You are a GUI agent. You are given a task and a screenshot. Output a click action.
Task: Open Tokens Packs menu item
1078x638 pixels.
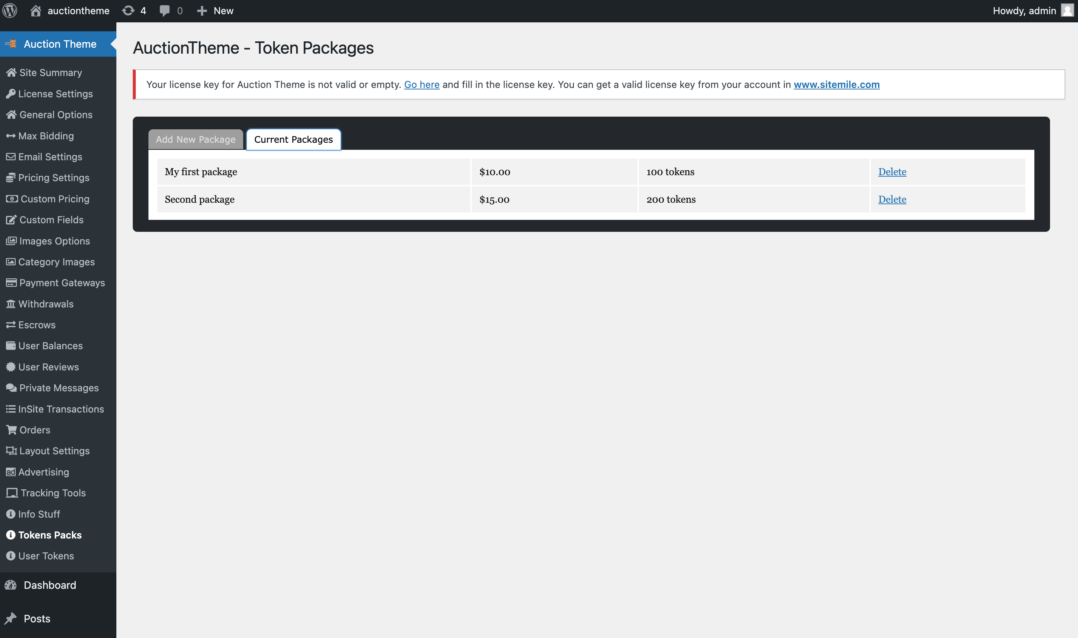click(x=50, y=535)
